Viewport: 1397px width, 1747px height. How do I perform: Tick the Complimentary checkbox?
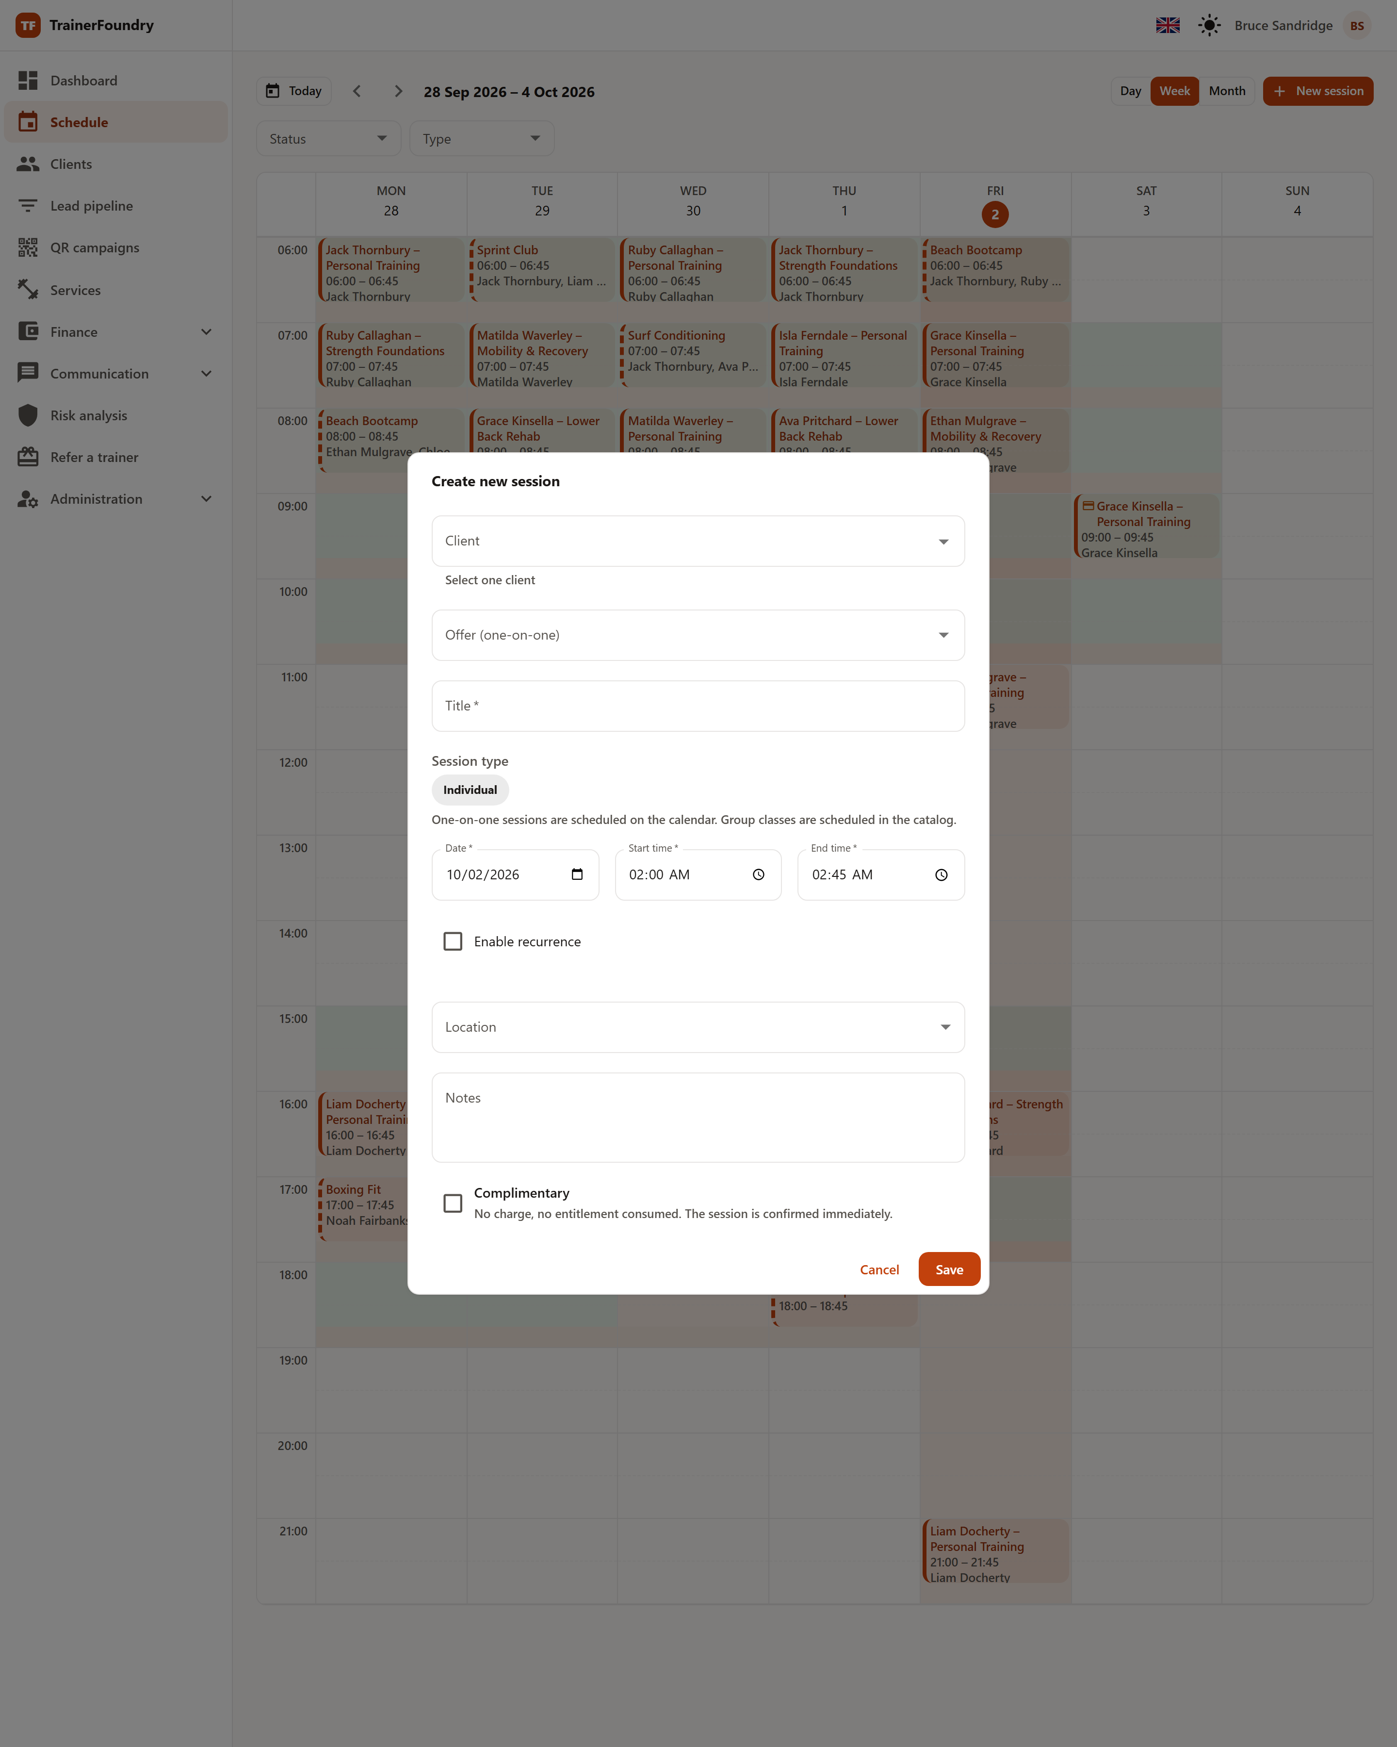(x=453, y=1203)
